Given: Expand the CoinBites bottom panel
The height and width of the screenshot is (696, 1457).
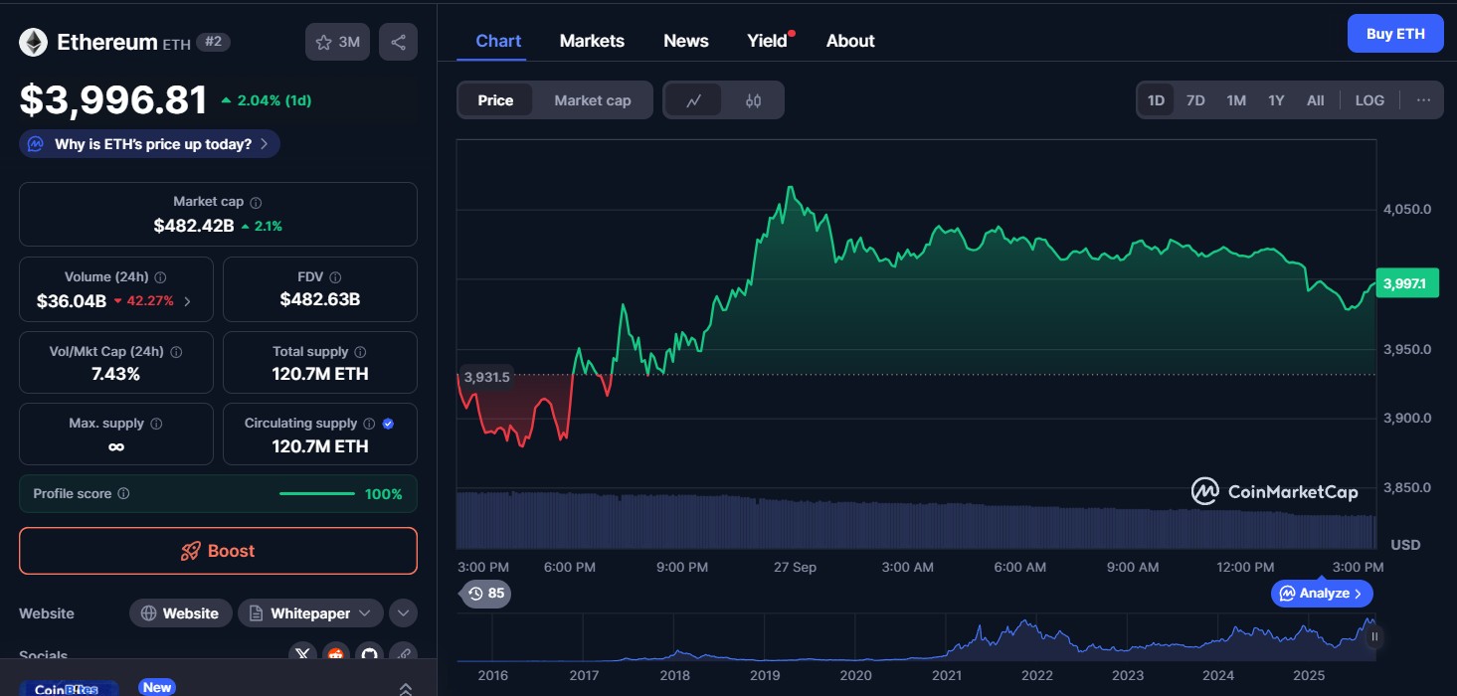Looking at the screenshot, I should point(406,688).
